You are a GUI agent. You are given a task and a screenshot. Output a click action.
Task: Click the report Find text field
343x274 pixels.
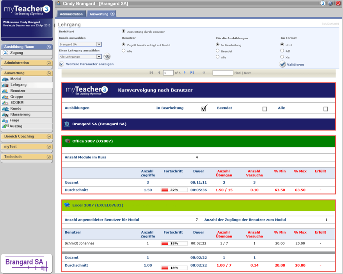pos(222,73)
